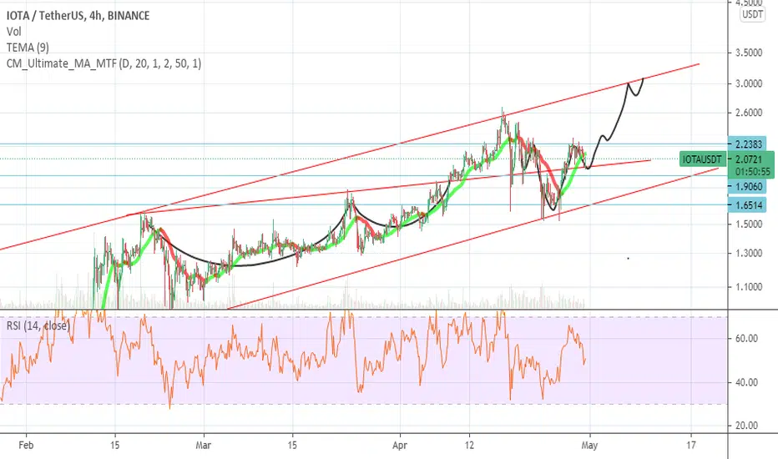The width and height of the screenshot is (778, 459).
Task: Click the May date label on time axis
Action: [x=589, y=446]
